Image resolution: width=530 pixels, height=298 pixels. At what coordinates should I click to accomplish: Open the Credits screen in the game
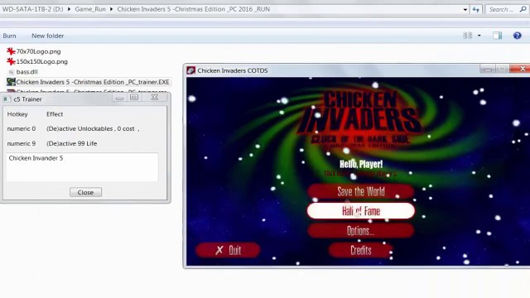(x=361, y=250)
